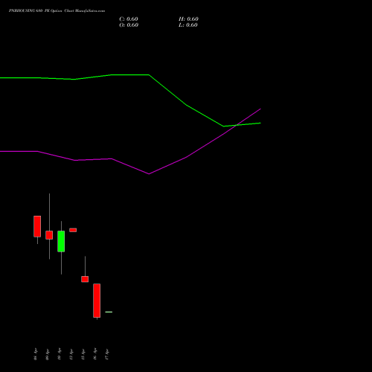Screen dimensions: 372x372
Task: Click the 08 Apr date label
Action: (36, 354)
